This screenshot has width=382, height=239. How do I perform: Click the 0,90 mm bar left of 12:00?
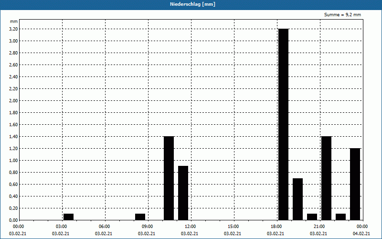coord(183,193)
